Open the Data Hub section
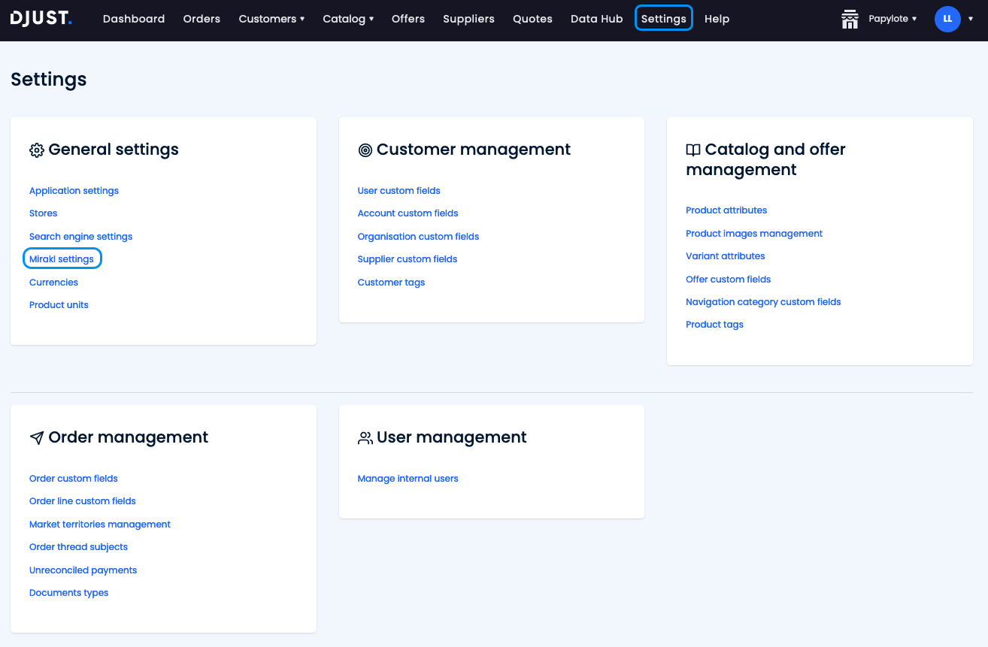 coord(596,18)
